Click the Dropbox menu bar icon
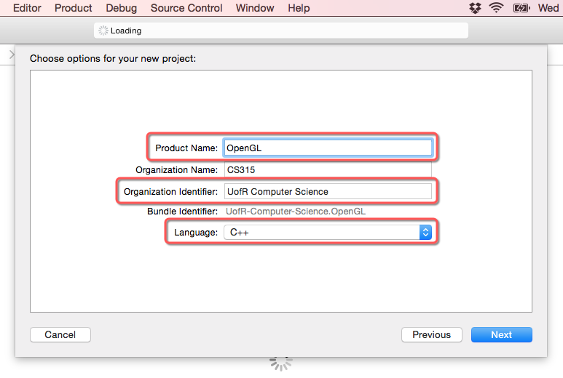Image resolution: width=563 pixels, height=378 pixels. click(x=476, y=8)
